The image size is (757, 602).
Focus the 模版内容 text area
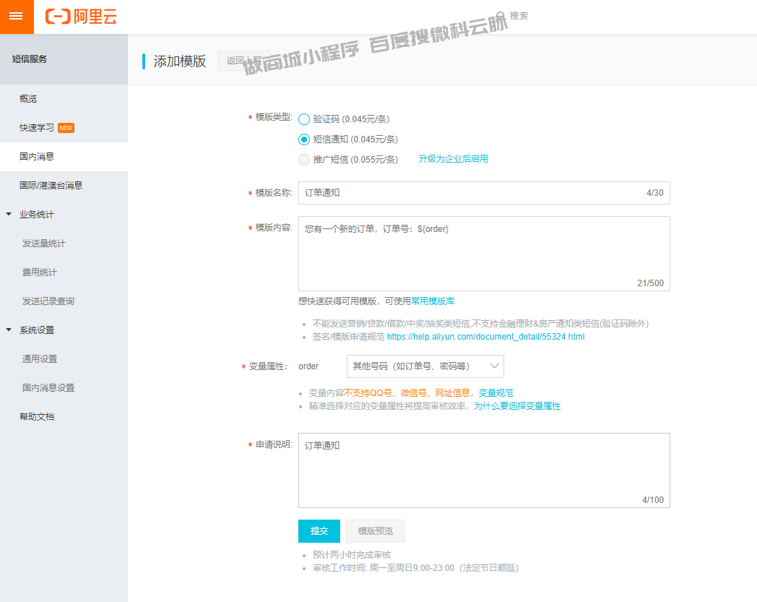[x=484, y=254]
